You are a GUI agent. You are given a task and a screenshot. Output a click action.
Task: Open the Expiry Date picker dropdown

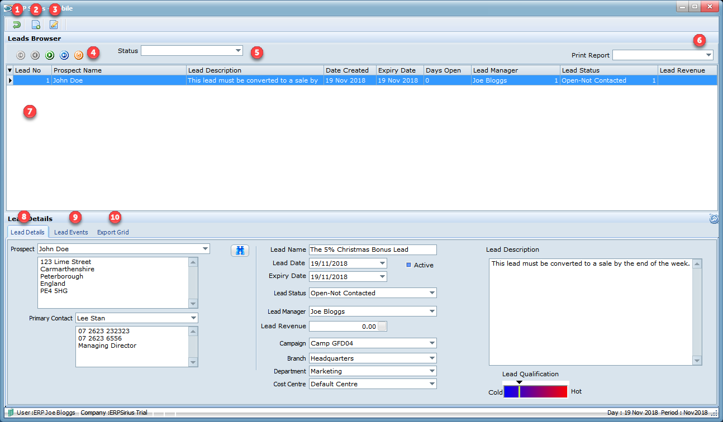pyautogui.click(x=382, y=276)
